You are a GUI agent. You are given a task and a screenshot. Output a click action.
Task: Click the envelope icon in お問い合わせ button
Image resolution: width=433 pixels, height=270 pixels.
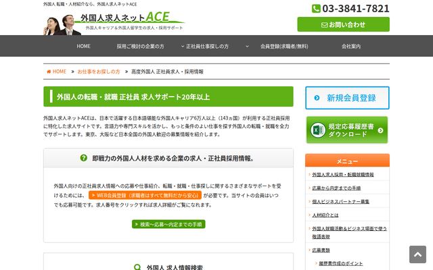(325, 25)
